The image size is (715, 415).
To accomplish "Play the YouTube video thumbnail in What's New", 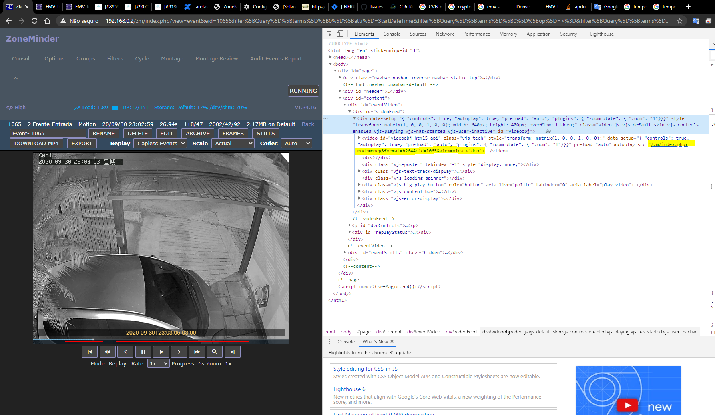I will pyautogui.click(x=628, y=405).
